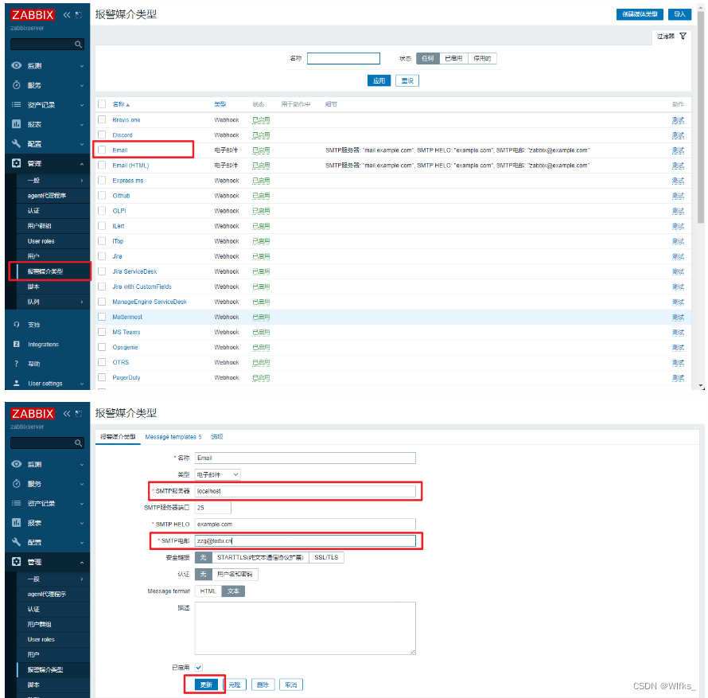The width and height of the screenshot is (708, 698).
Task: Tick the checkbox for the PagerDuty row
Action: pyautogui.click(x=102, y=377)
